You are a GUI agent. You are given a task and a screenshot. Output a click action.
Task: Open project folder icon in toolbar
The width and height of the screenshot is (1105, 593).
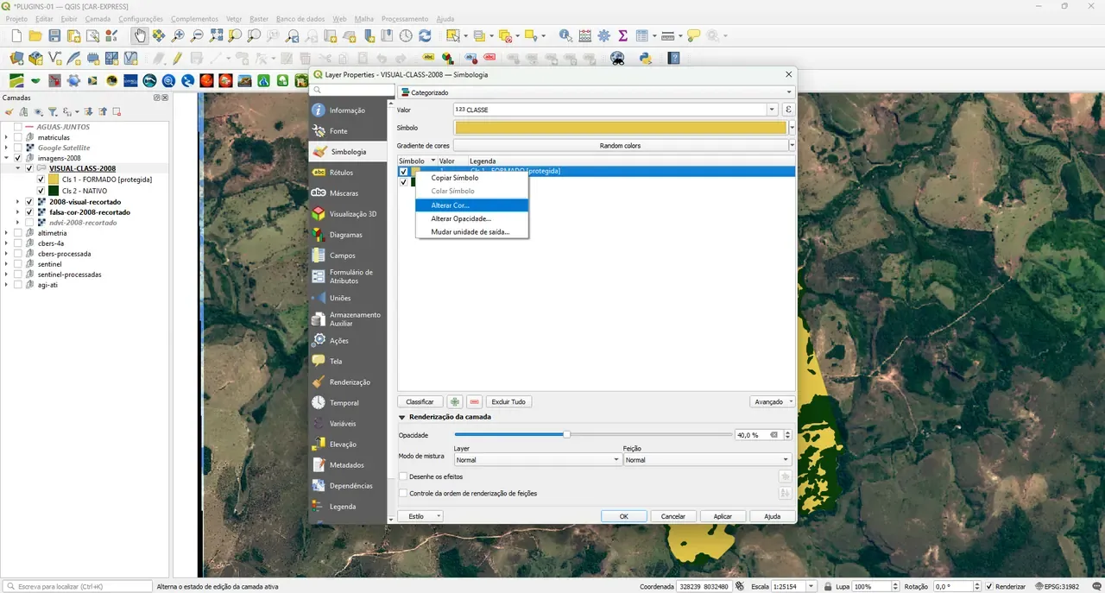pos(35,36)
